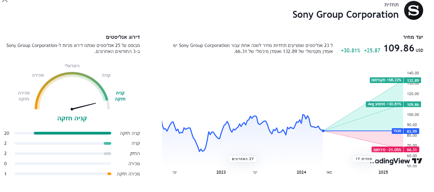Click the green מקסימום +58.22% price flag

(386, 80)
